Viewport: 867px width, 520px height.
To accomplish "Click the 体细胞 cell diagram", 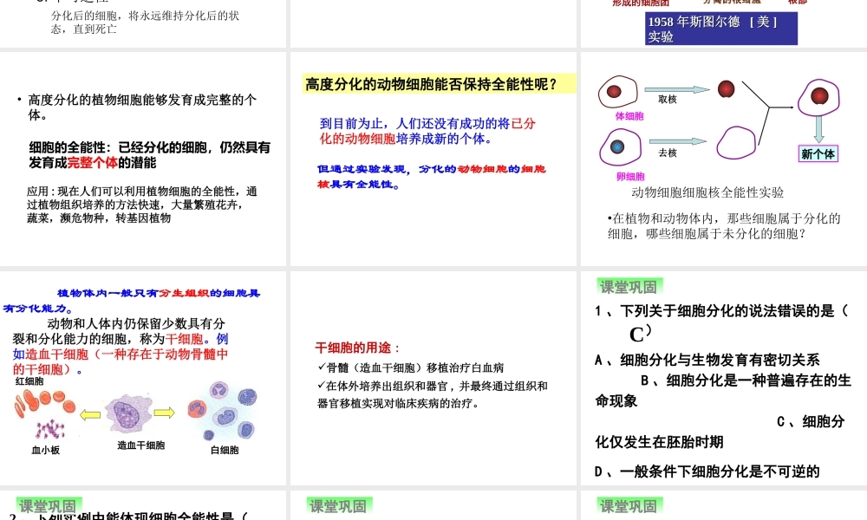I will pyautogui.click(x=617, y=91).
